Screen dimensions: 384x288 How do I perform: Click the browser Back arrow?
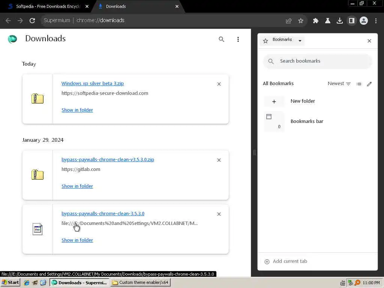click(8, 21)
